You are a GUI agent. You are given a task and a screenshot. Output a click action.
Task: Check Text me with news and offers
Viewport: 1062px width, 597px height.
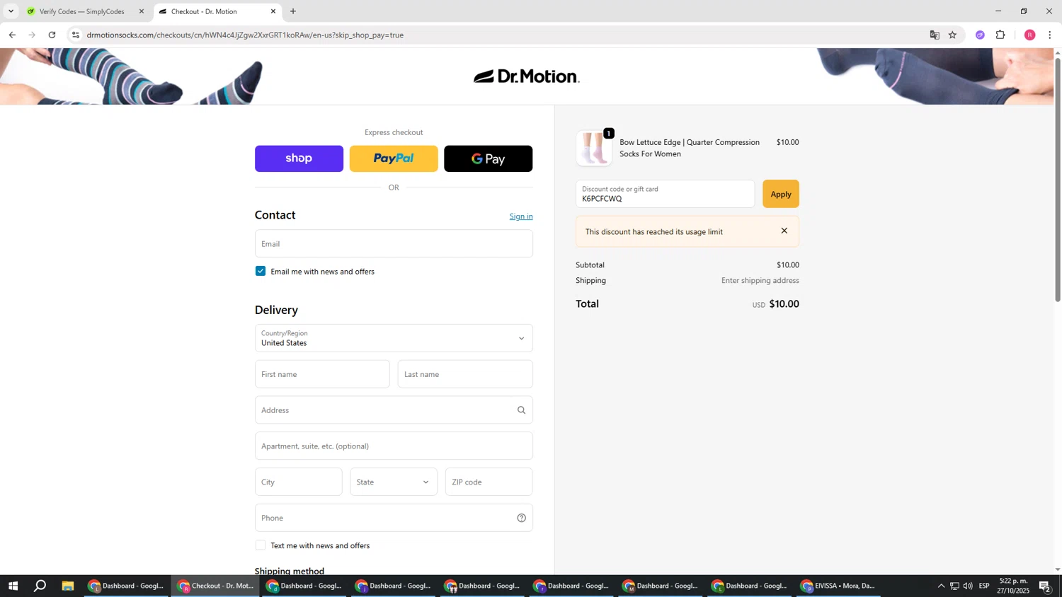261,545
